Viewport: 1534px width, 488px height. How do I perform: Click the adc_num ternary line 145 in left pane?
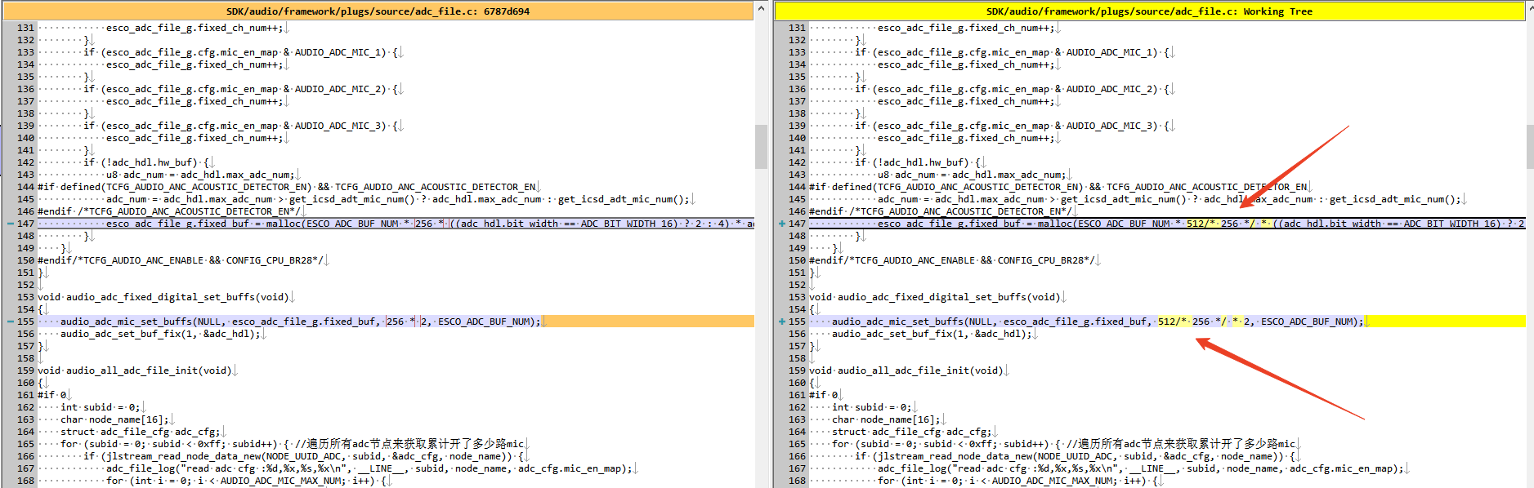[x=399, y=199]
